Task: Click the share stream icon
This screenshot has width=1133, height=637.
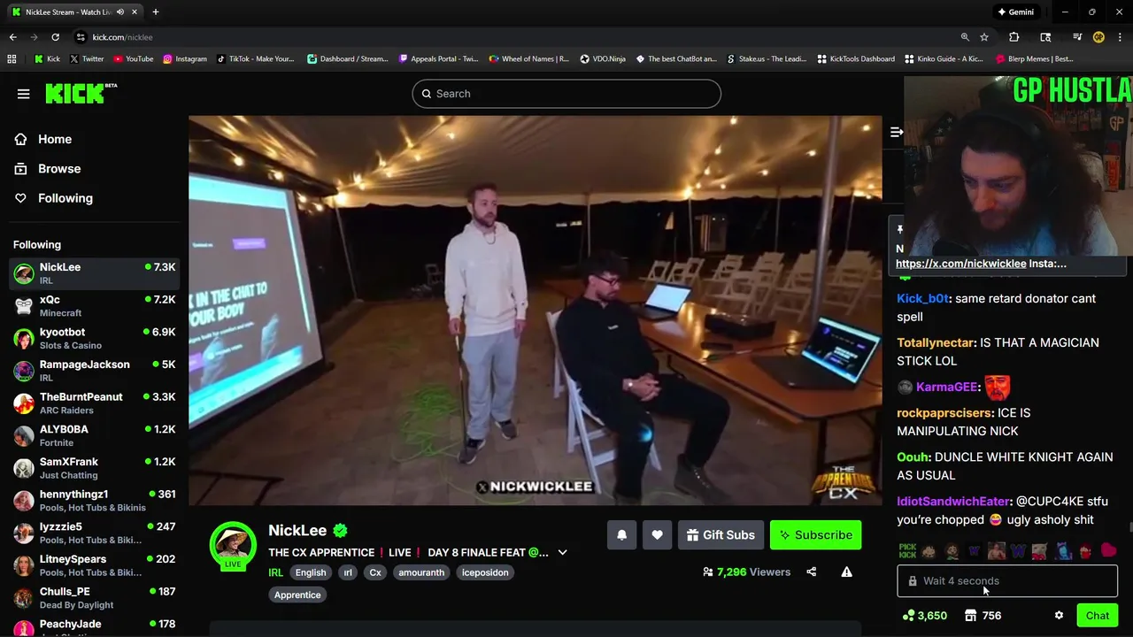Action: tap(812, 572)
